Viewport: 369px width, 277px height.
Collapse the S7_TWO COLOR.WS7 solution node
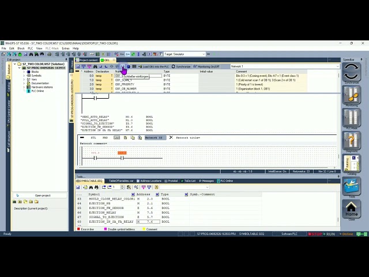[15, 64]
